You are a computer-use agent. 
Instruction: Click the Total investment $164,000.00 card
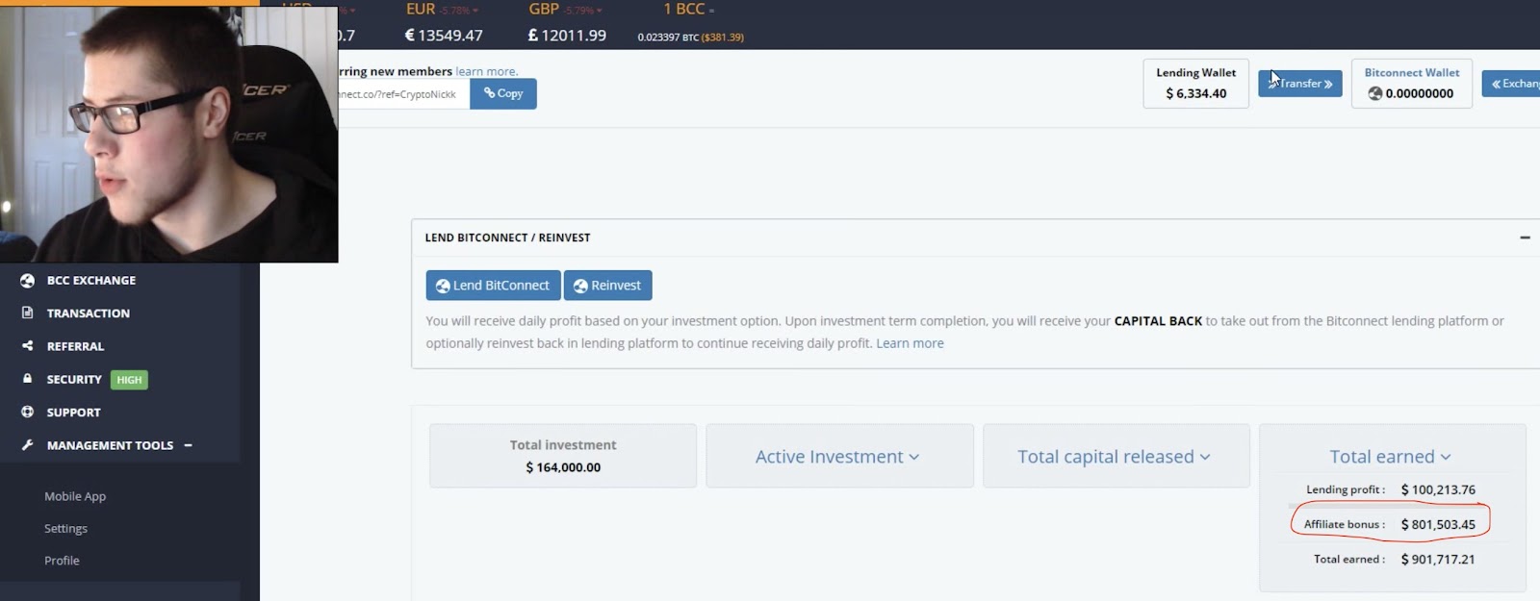[x=563, y=456]
